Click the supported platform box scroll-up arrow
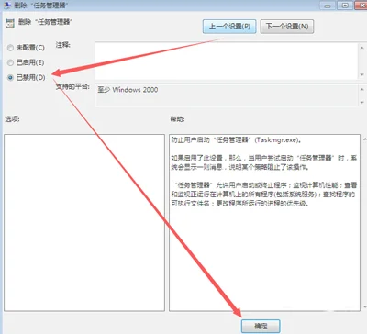Screen dimensions: 367x334 [x=361, y=89]
